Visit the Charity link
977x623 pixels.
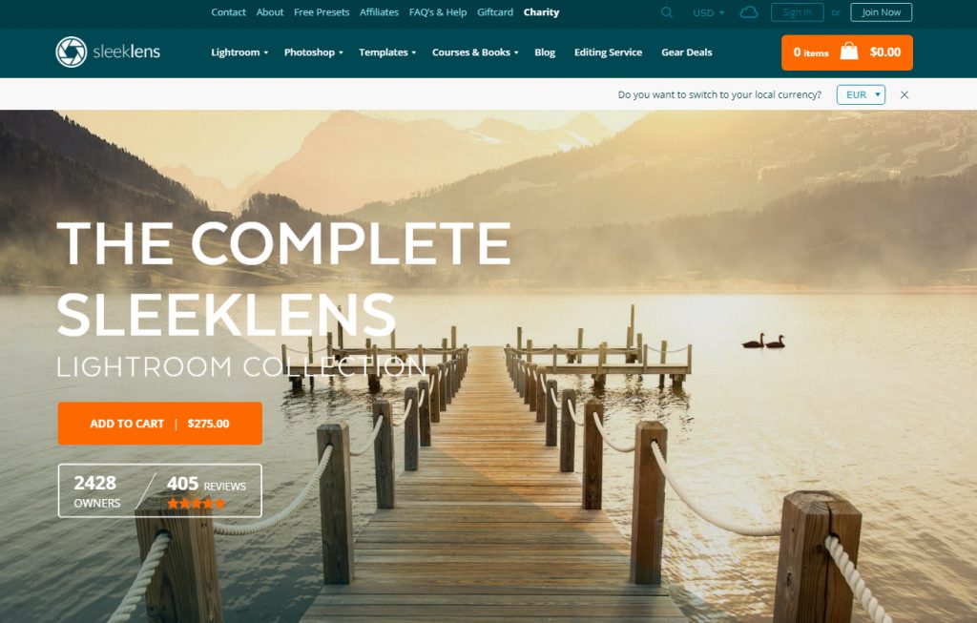pos(541,12)
